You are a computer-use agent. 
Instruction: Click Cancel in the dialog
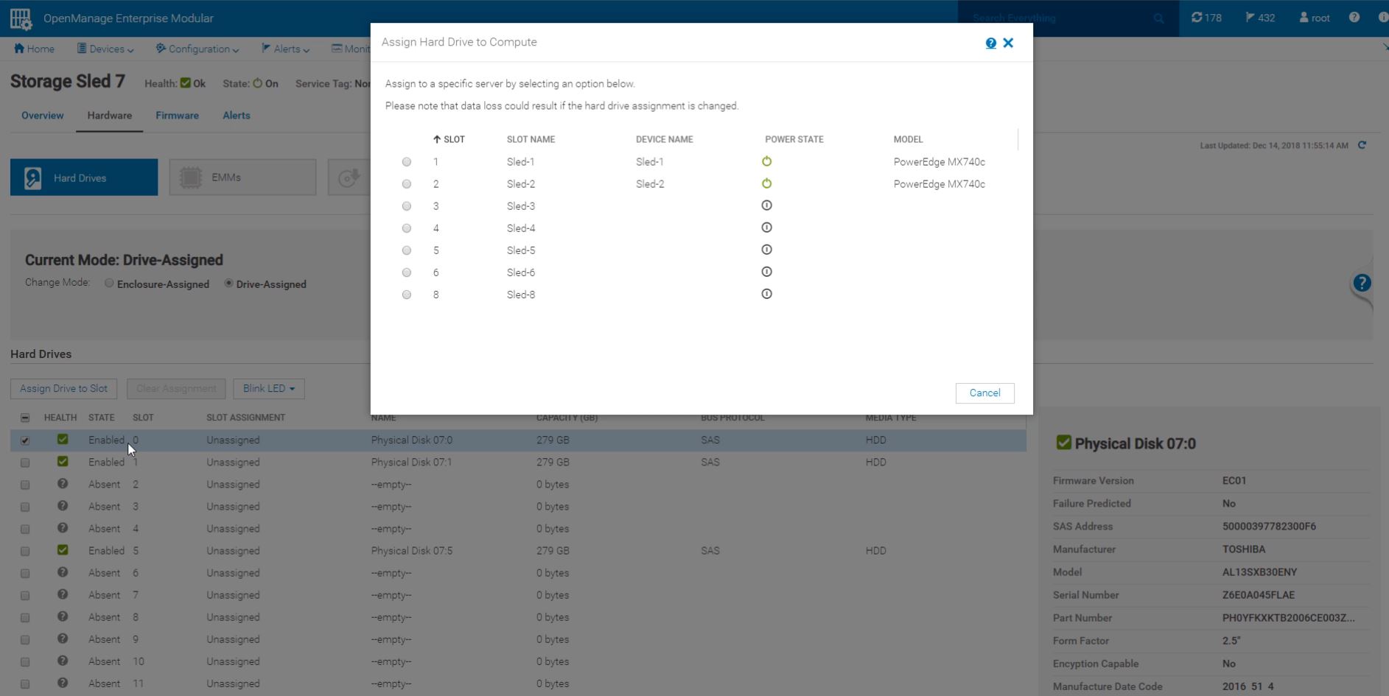click(x=985, y=393)
